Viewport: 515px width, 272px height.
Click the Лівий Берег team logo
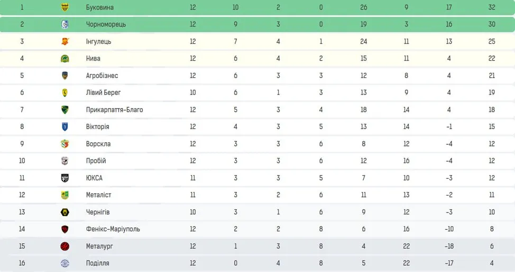[65, 93]
